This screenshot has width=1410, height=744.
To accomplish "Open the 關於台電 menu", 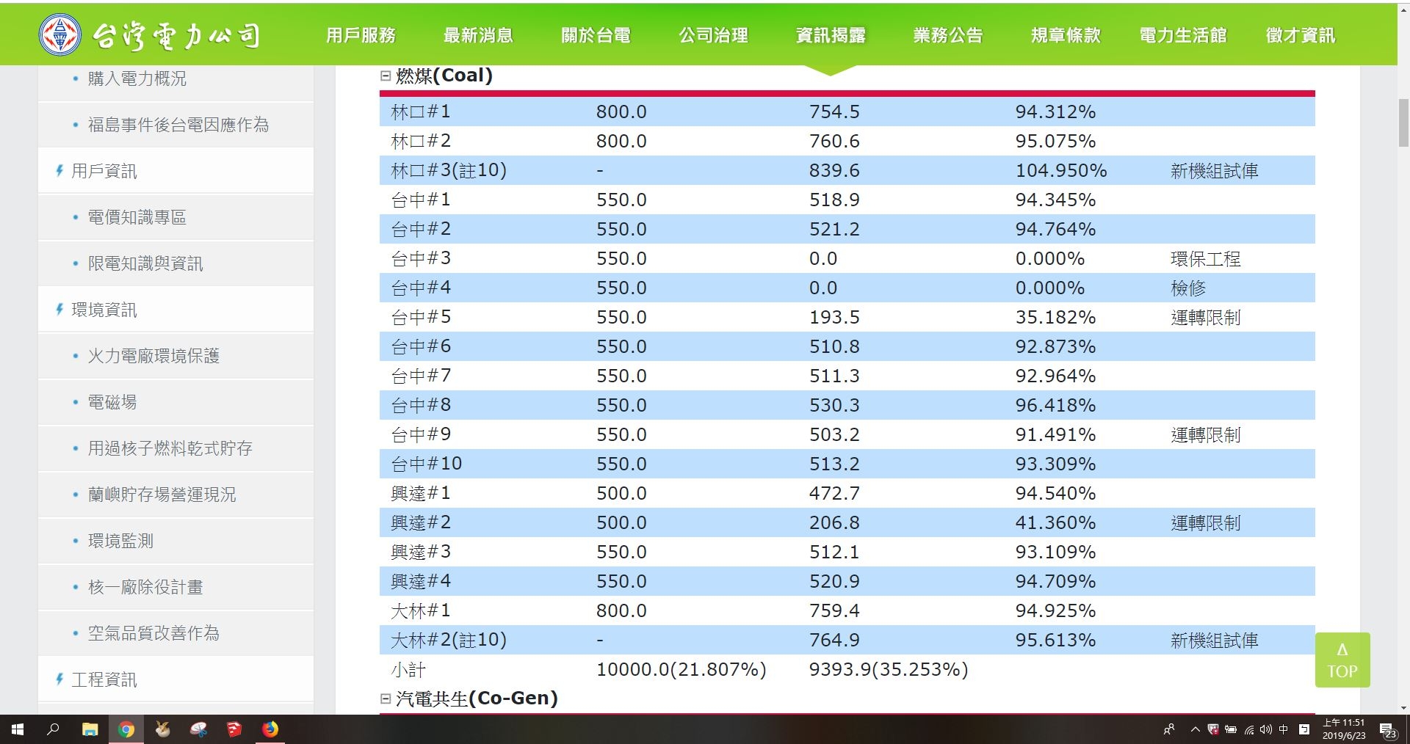I will tap(596, 35).
